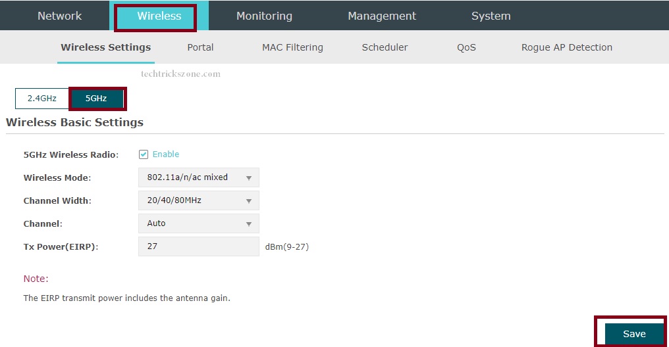The width and height of the screenshot is (669, 347).
Task: Switch to the Monitoring tab
Action: [x=264, y=16]
